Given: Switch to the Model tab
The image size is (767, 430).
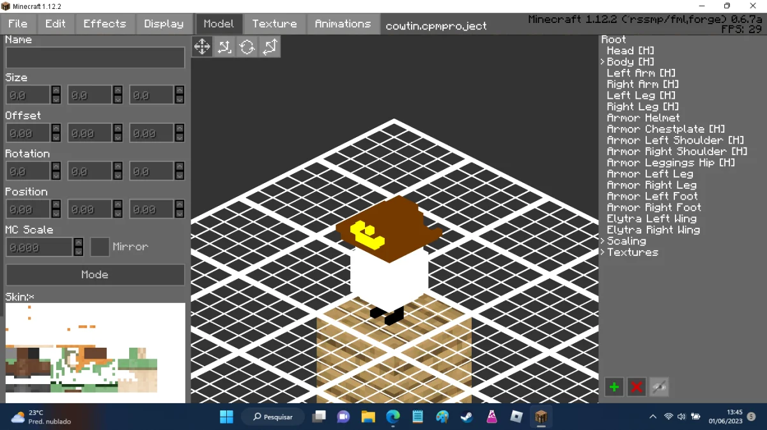Looking at the screenshot, I should (x=219, y=24).
